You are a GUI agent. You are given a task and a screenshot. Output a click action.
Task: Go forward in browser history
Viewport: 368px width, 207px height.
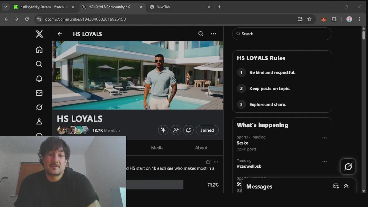tap(16, 19)
